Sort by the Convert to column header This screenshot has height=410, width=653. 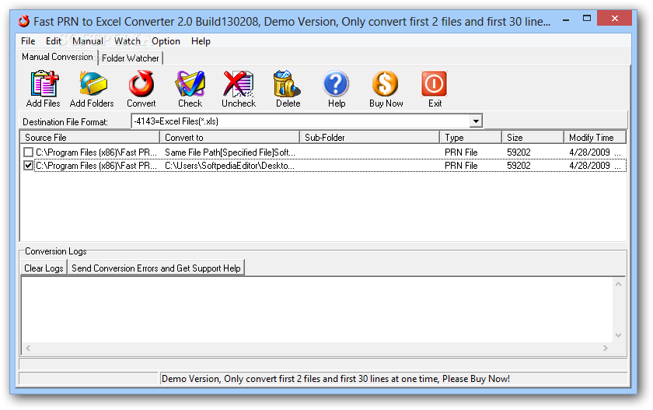point(229,138)
